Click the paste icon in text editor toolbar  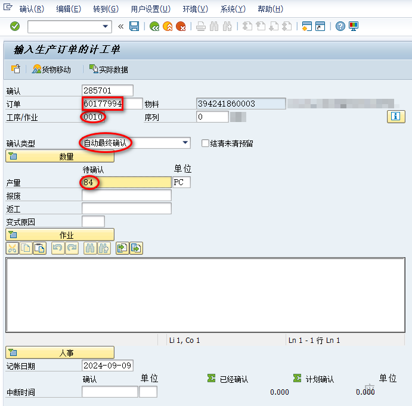click(39, 248)
